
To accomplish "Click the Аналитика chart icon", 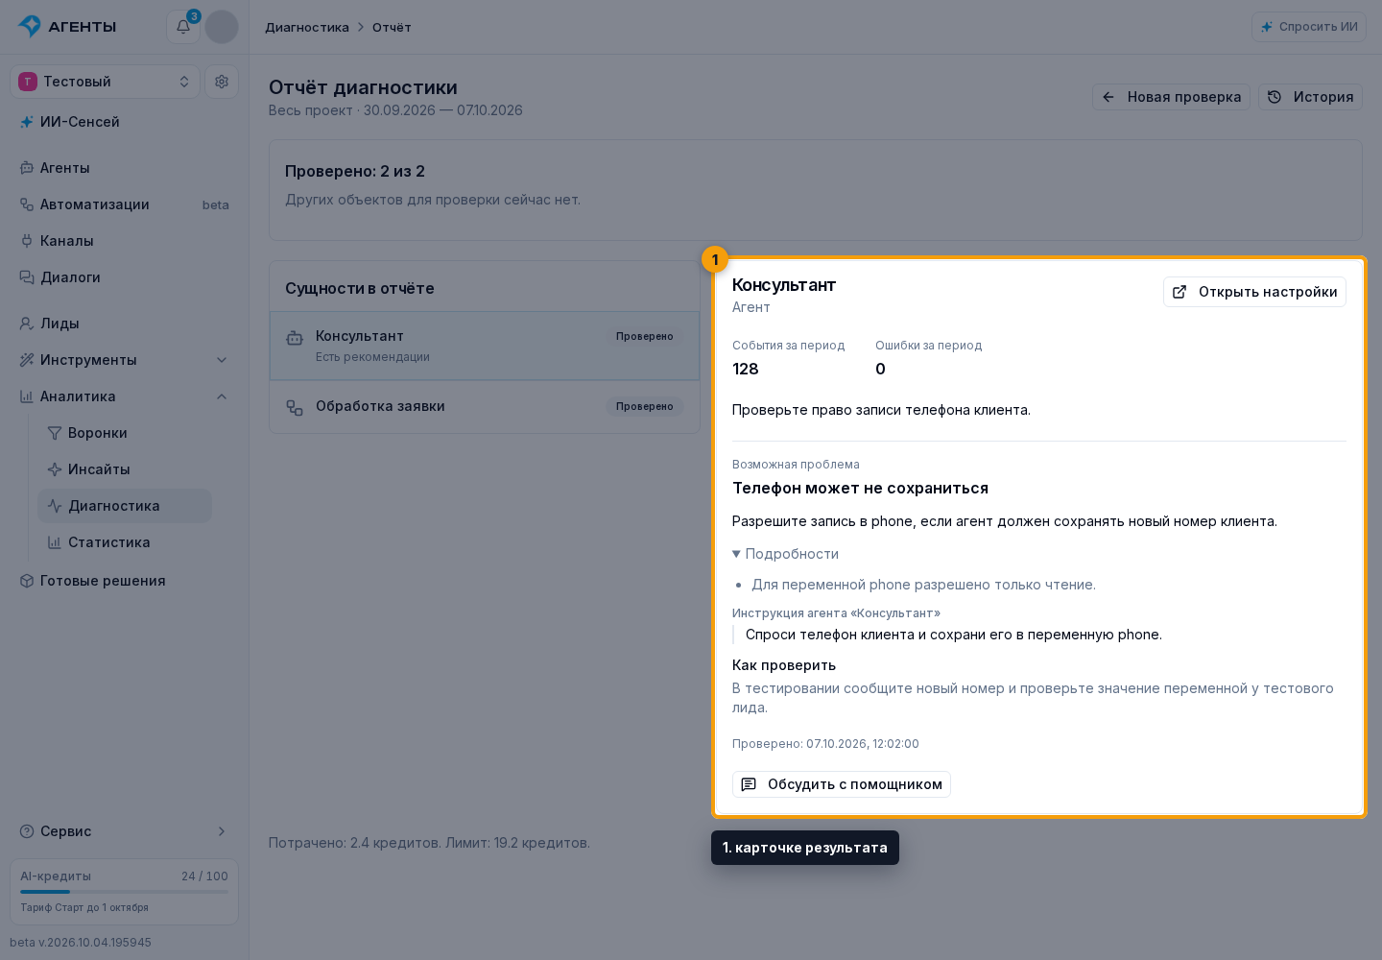I will point(27,396).
